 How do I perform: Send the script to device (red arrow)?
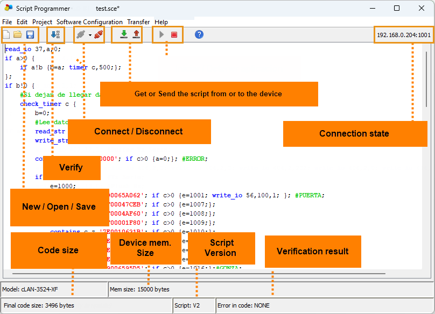(x=136, y=35)
